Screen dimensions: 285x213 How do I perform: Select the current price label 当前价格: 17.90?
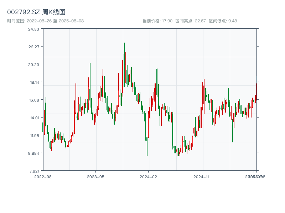pos(157,21)
